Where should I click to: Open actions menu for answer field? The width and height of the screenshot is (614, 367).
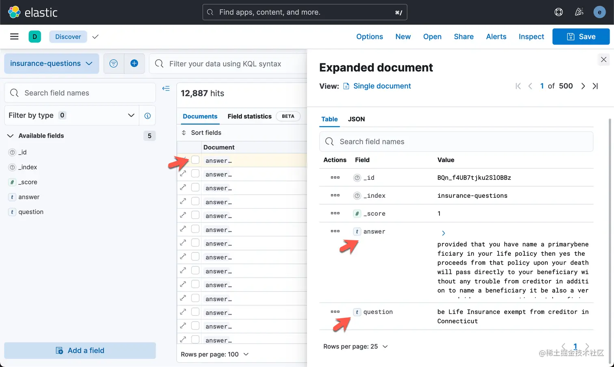pyautogui.click(x=335, y=231)
